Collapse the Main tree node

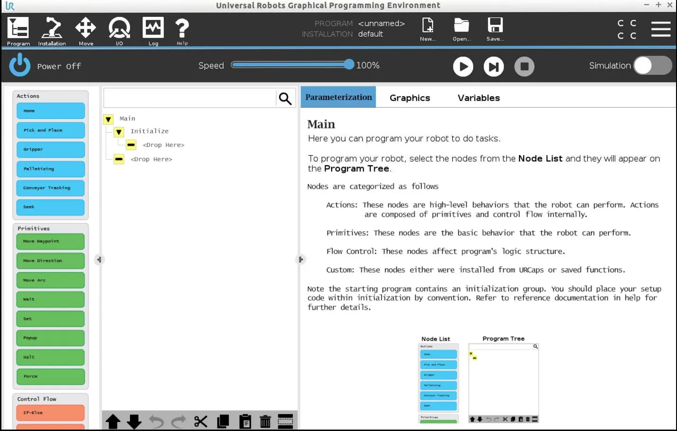coord(108,119)
